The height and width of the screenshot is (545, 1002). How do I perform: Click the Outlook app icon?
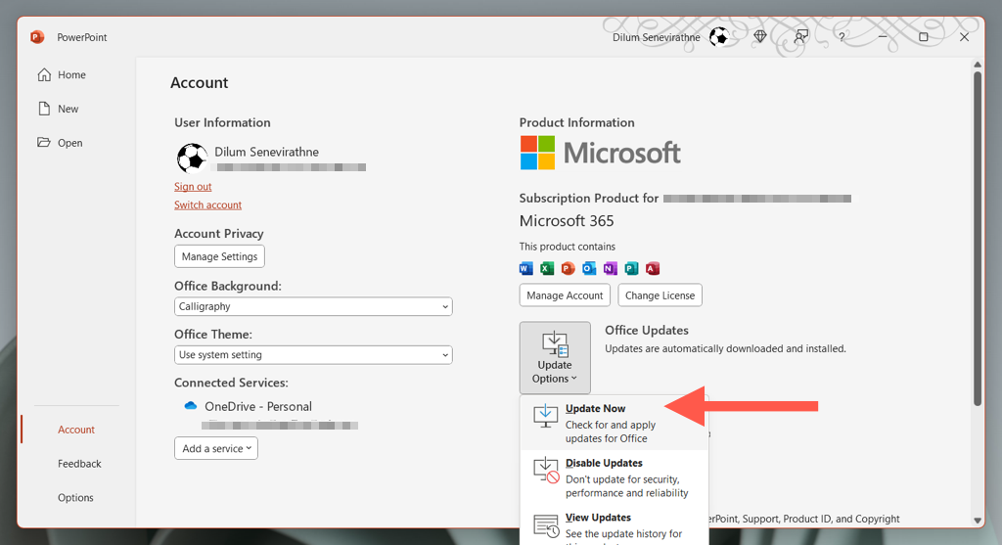click(589, 268)
